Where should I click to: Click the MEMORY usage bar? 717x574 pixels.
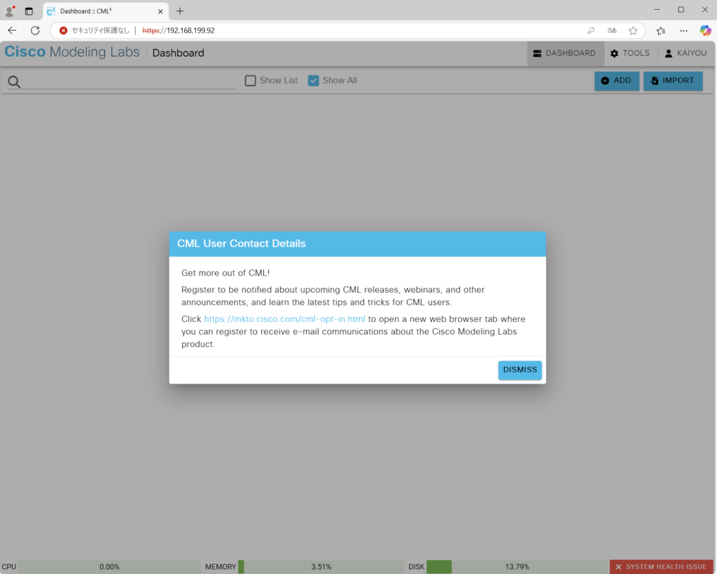[x=321, y=567]
